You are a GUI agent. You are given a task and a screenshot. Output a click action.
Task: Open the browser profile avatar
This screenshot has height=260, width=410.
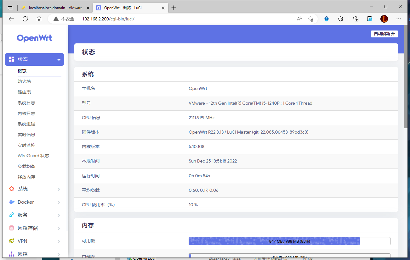[x=384, y=19]
